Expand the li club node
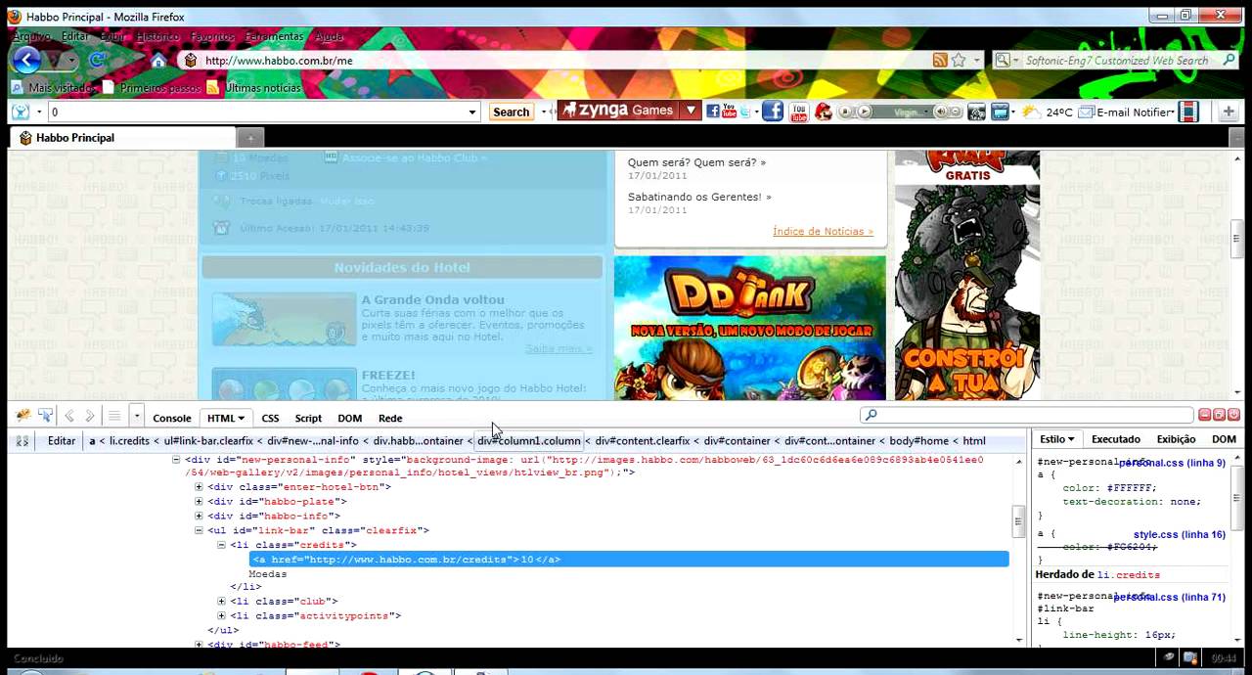This screenshot has height=675, width=1252. tap(221, 602)
